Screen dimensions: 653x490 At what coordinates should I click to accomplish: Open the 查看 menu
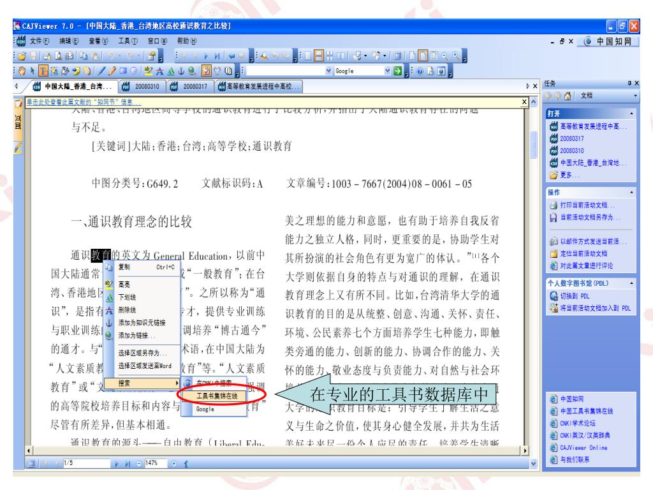point(98,41)
